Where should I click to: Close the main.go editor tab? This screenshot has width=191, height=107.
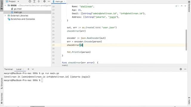tap(64, 1)
